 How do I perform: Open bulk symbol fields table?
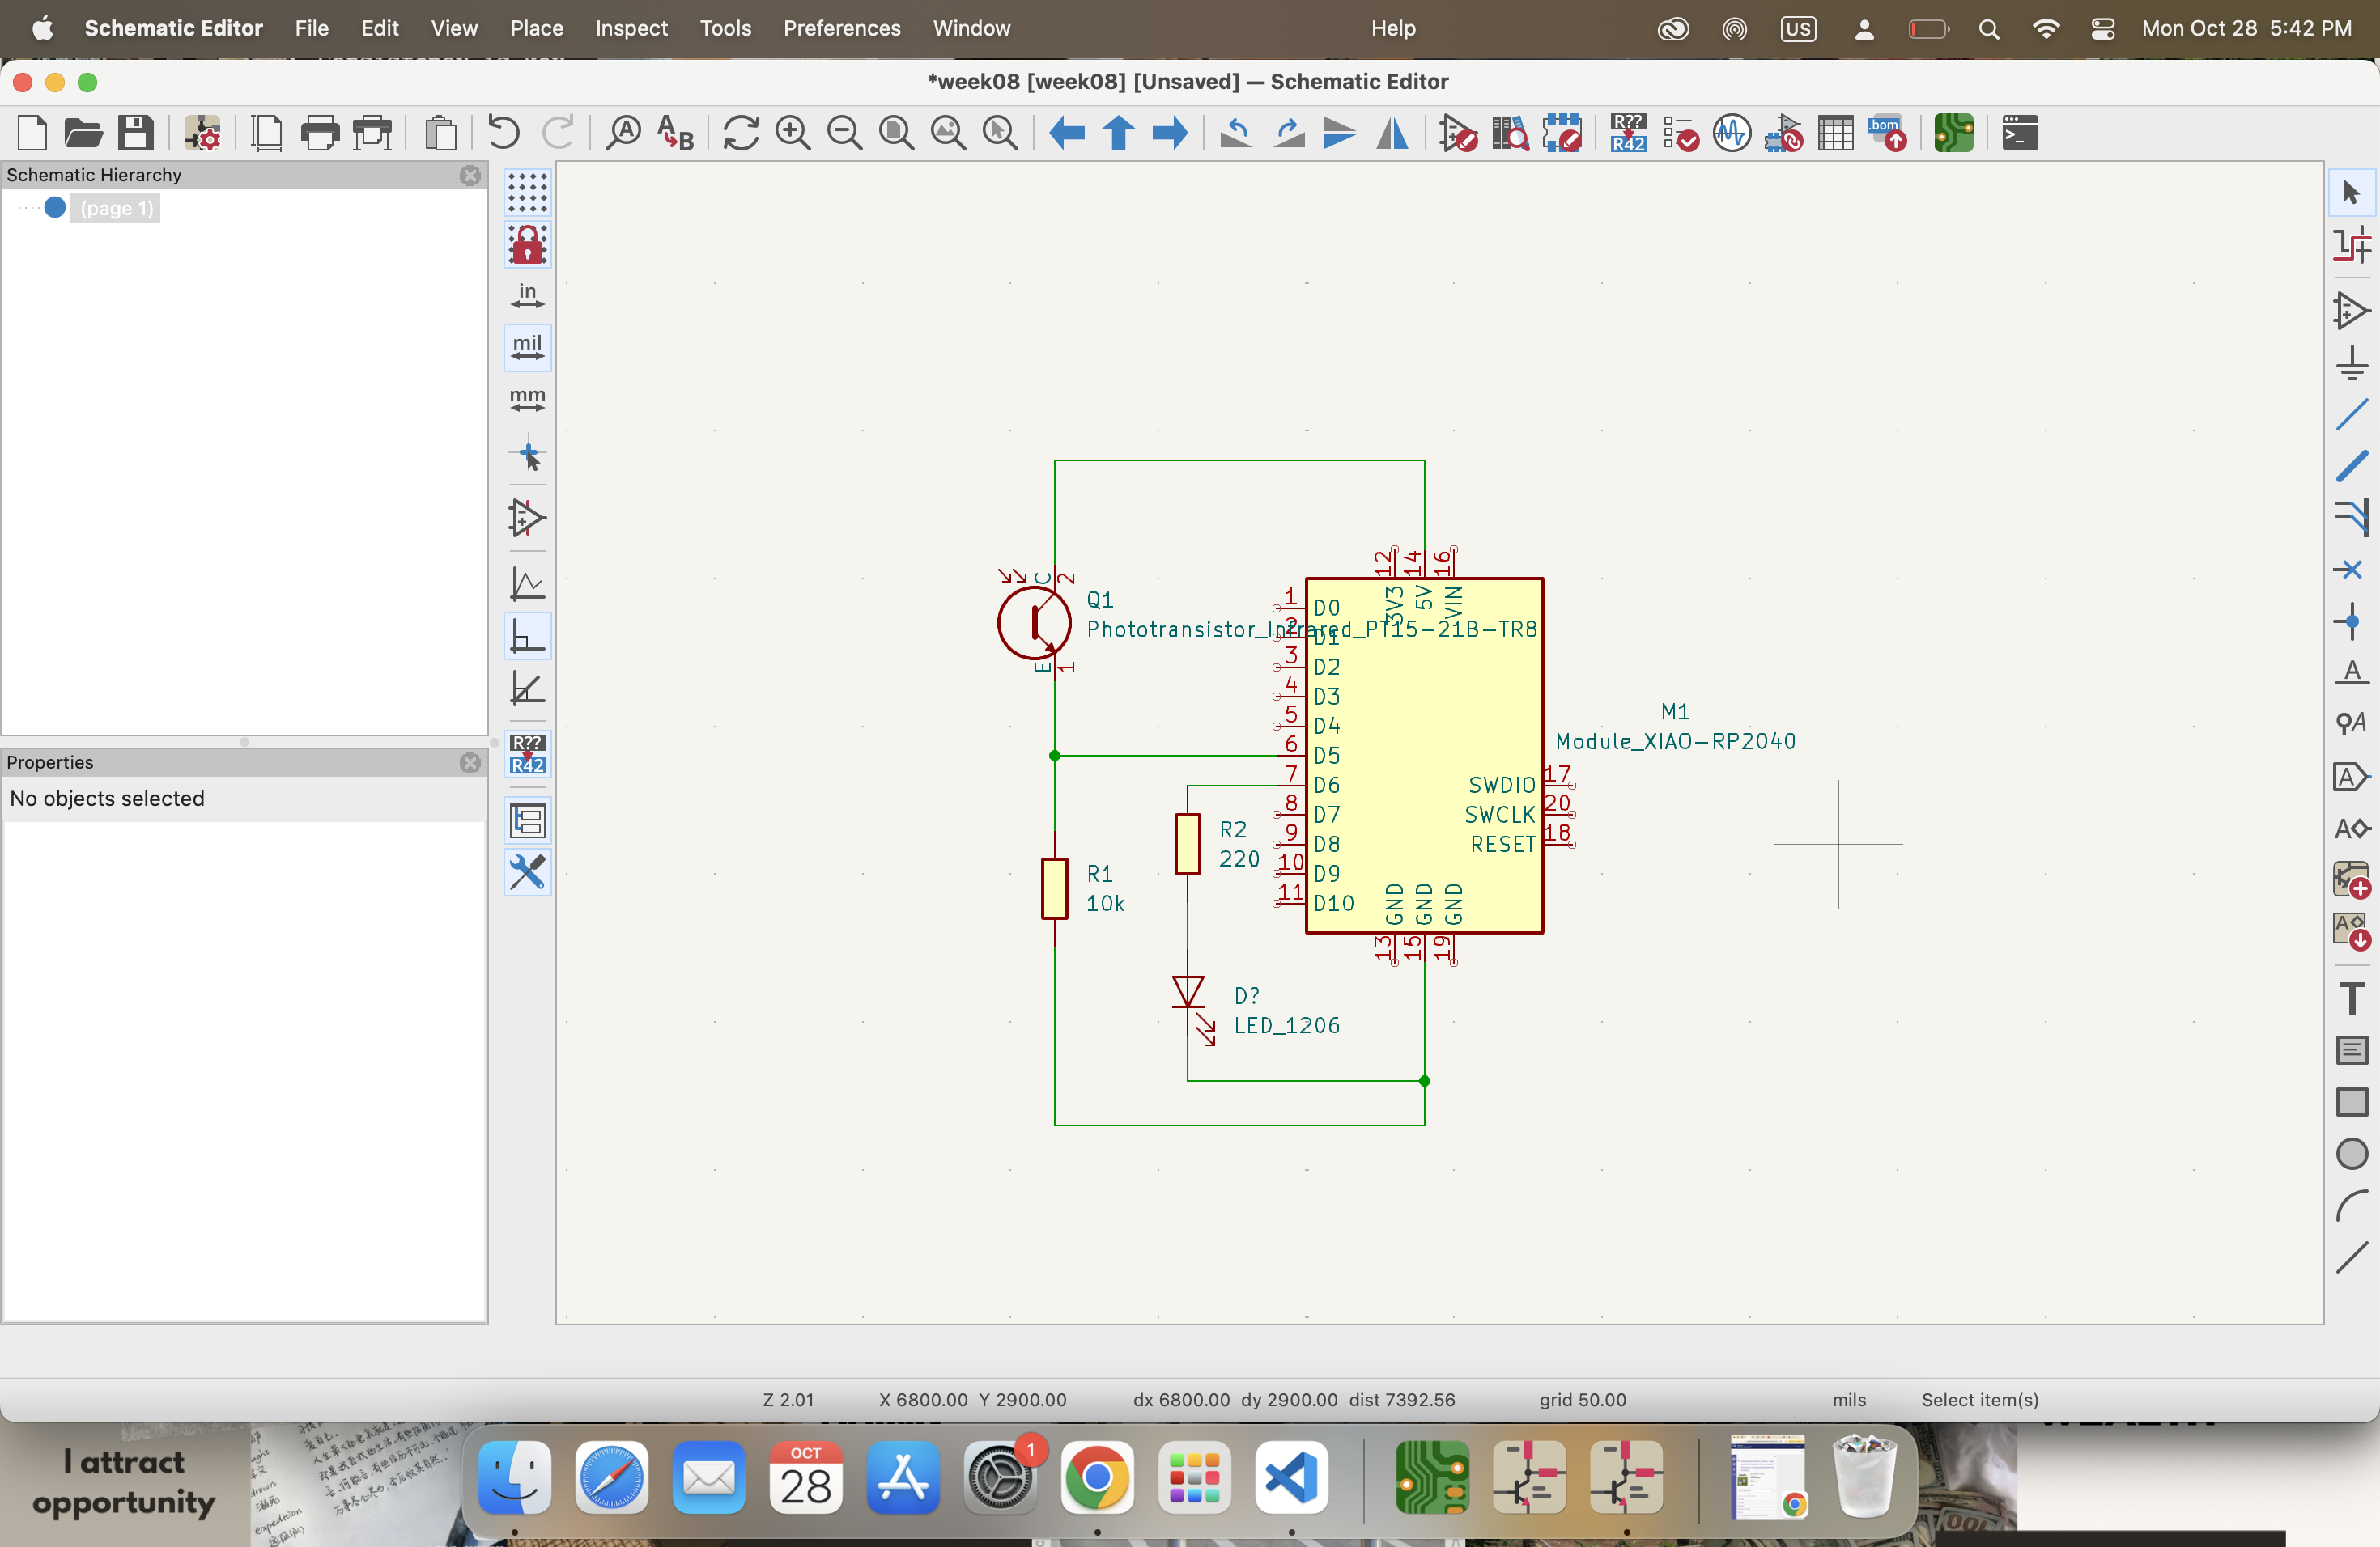1836,133
